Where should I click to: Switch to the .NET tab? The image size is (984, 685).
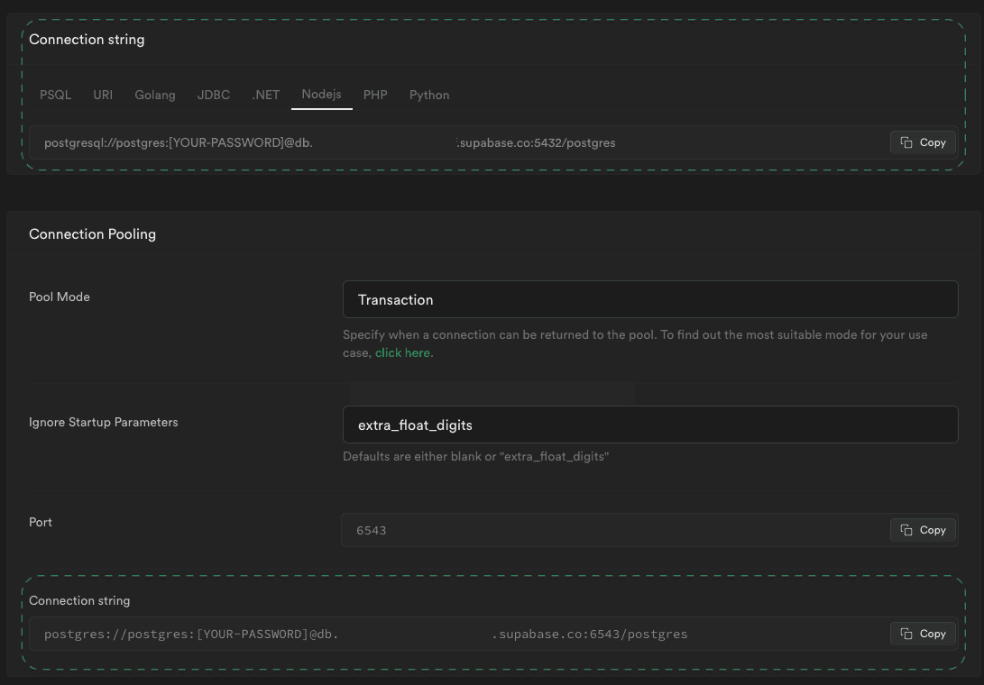266,95
